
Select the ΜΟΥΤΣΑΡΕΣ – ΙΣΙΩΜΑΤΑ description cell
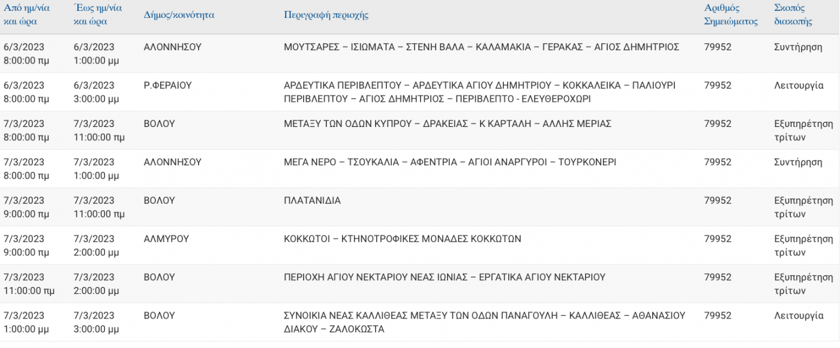pos(481,47)
